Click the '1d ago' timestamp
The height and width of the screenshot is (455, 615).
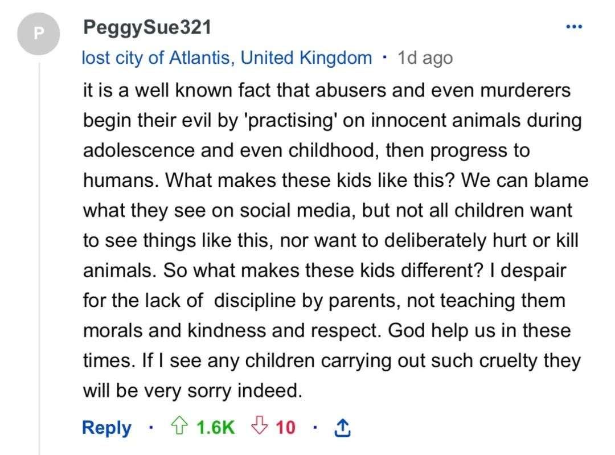[x=425, y=58]
